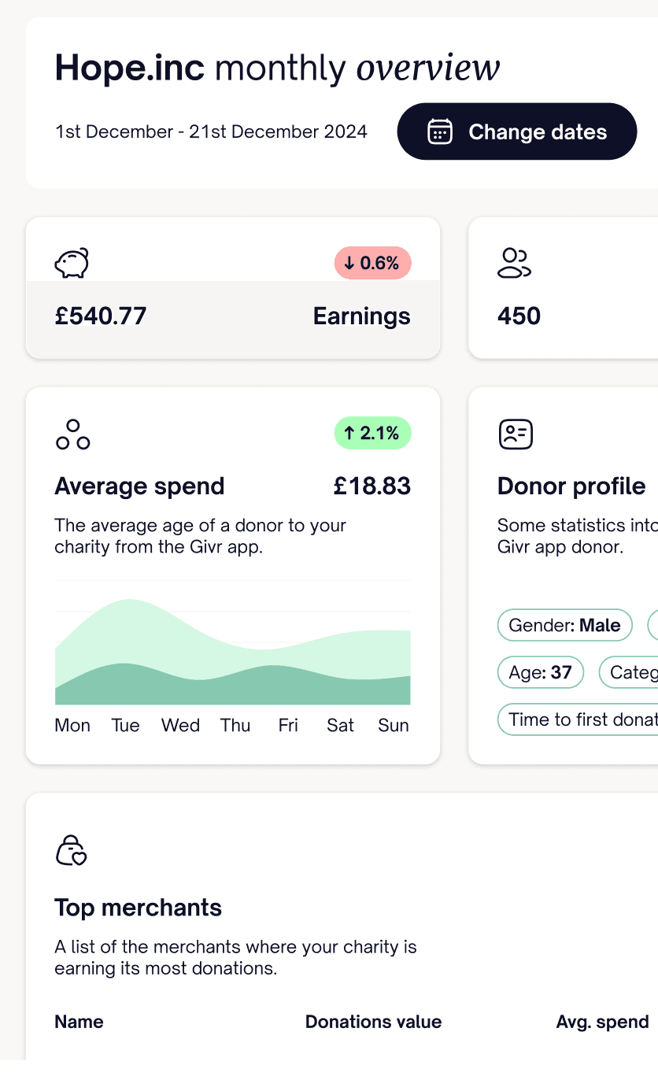Click the £540.77 earnings figure
This screenshot has width=658, height=1091.
[100, 316]
